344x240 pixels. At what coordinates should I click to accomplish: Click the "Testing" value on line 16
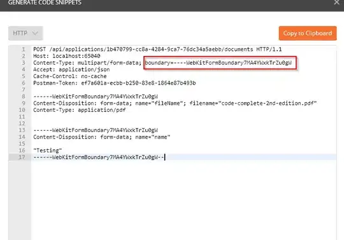pos(47,150)
